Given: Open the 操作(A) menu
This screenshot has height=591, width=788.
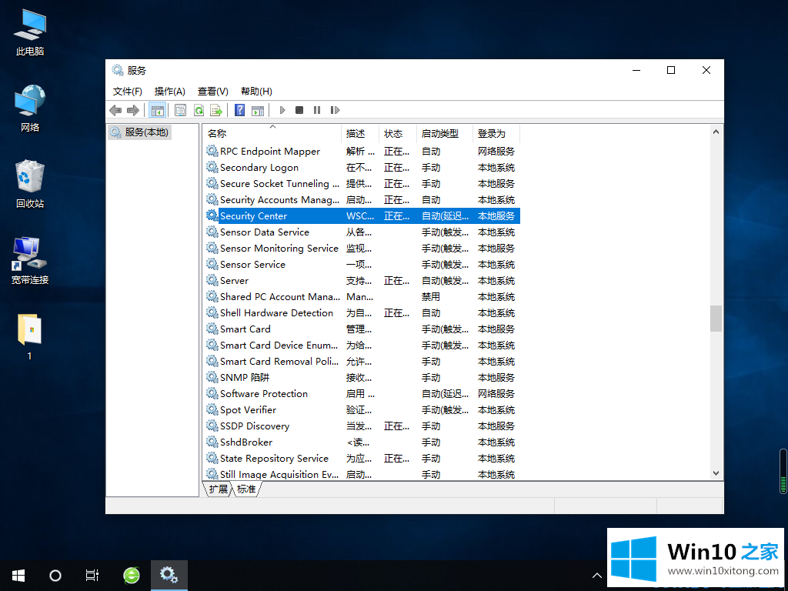Looking at the screenshot, I should 169,91.
